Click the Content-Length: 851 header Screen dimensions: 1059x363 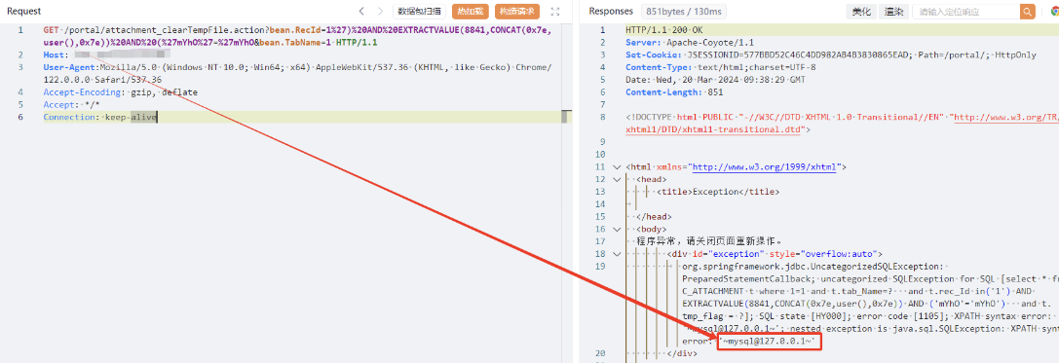coord(675,91)
